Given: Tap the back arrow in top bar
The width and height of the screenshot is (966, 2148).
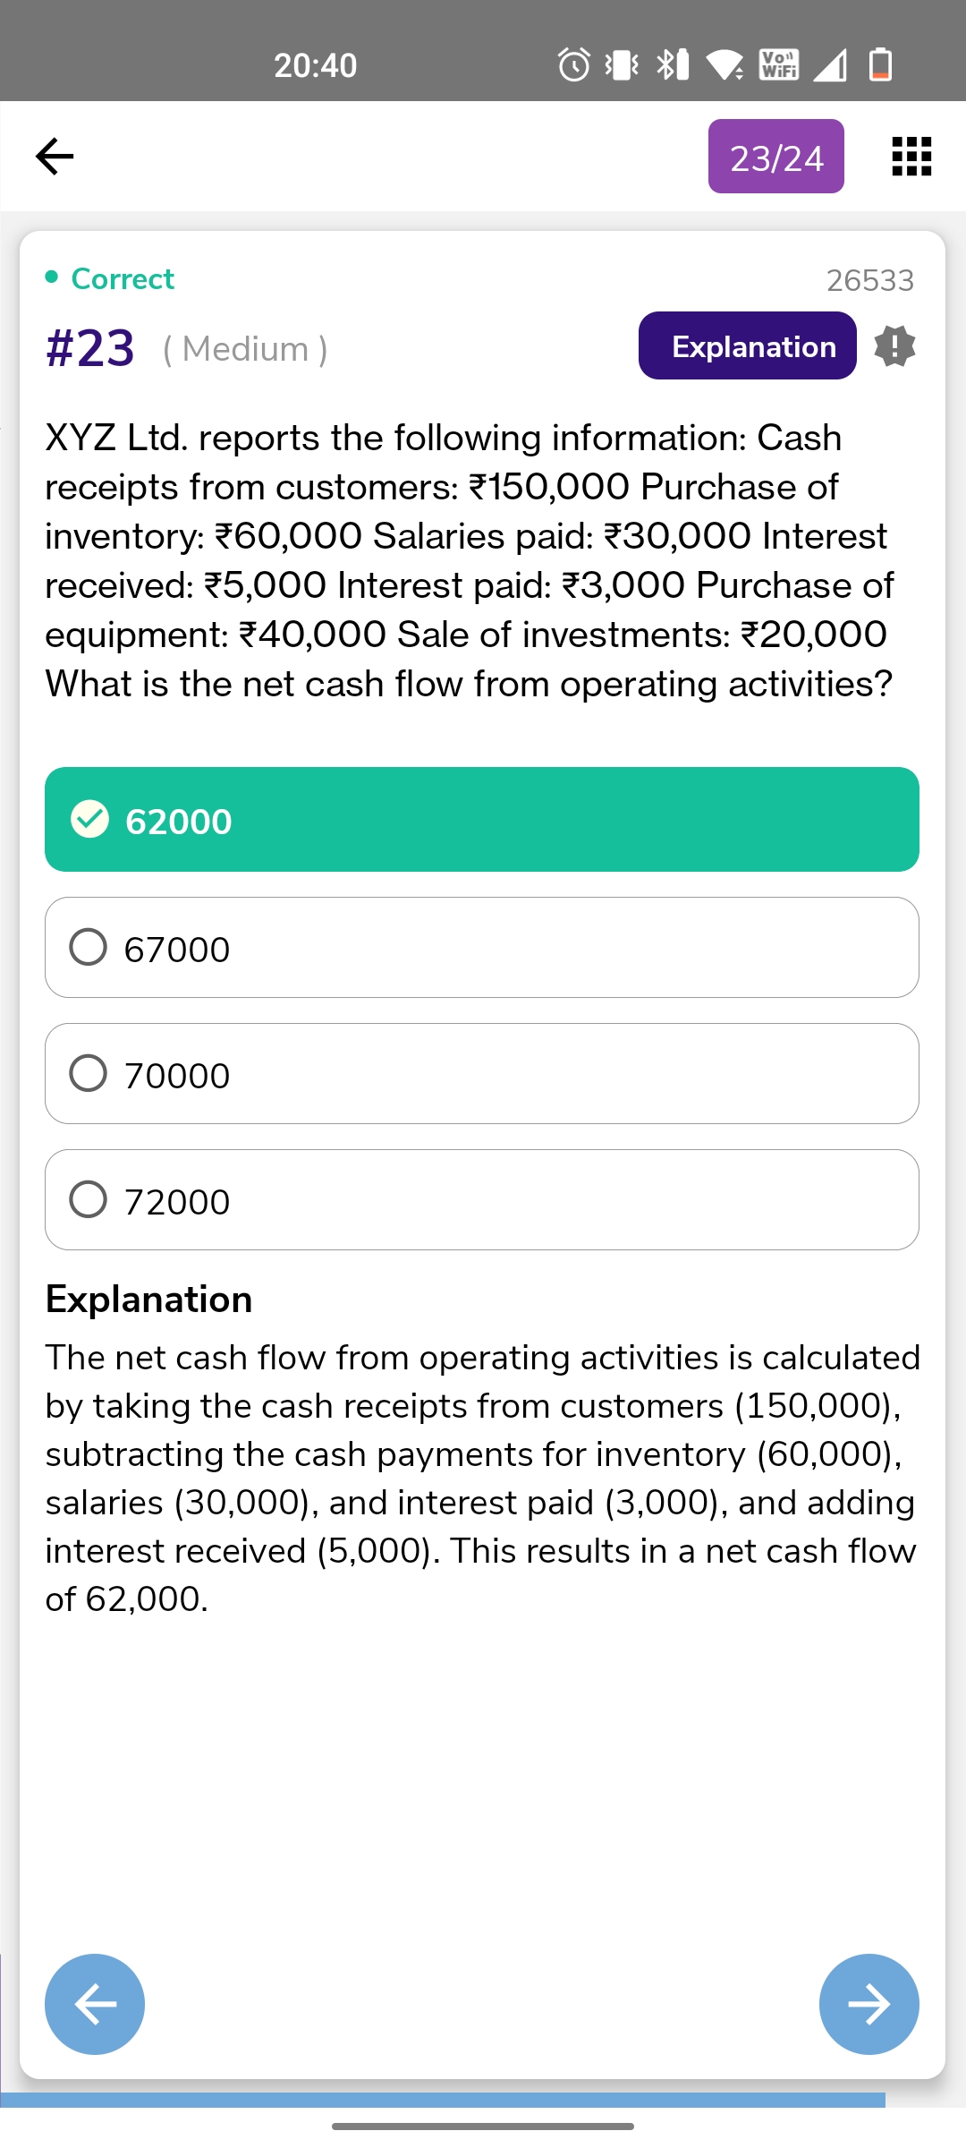Looking at the screenshot, I should [55, 157].
